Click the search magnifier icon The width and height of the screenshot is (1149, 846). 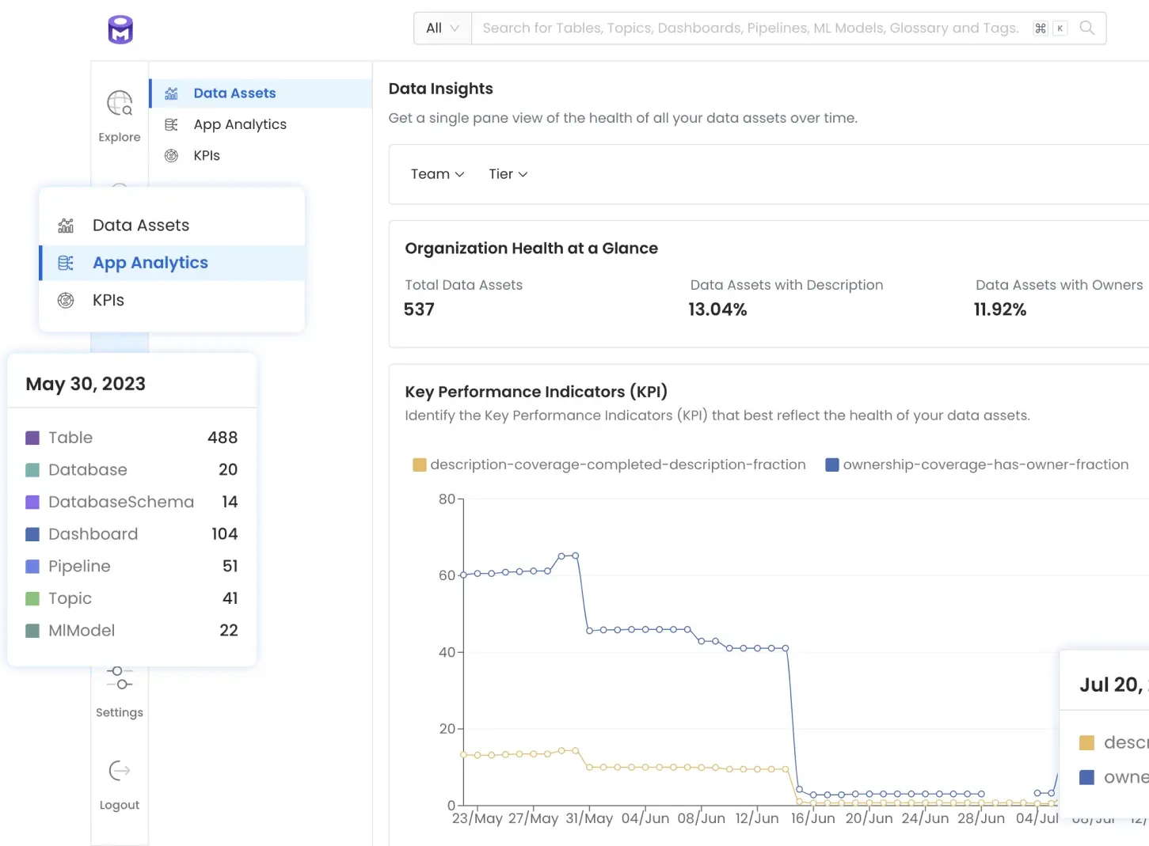coord(1086,28)
